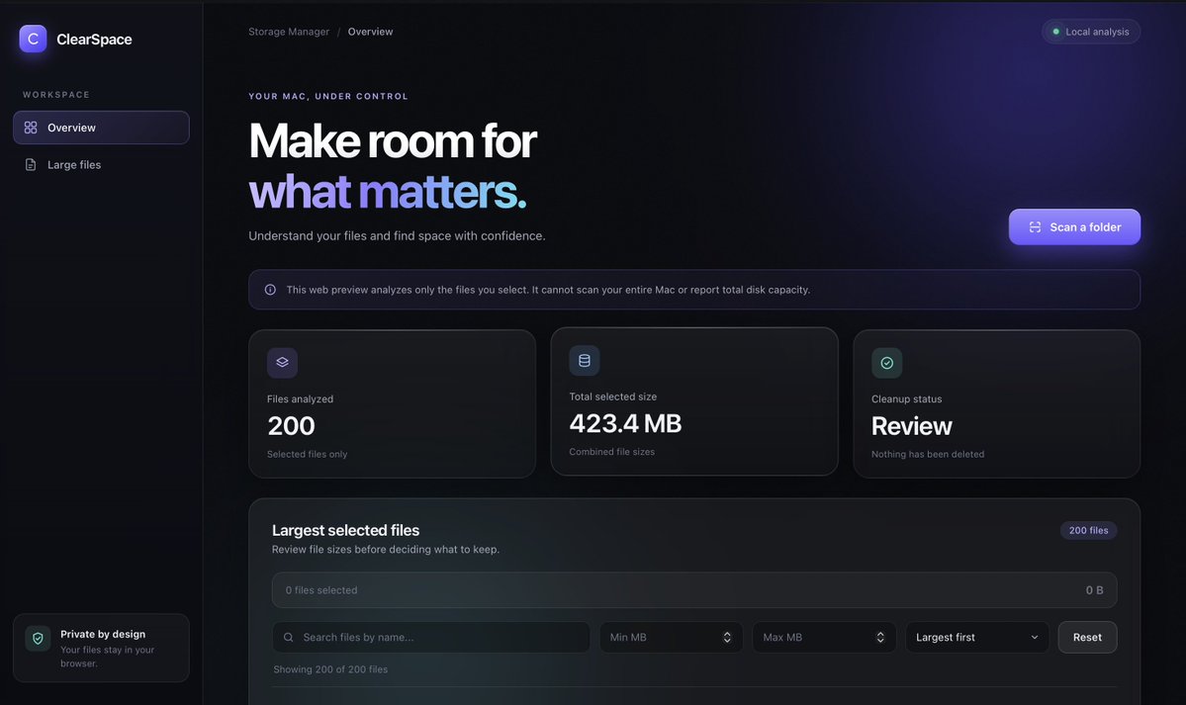This screenshot has width=1186, height=705.
Task: Click the Scan a folder button
Action: click(x=1074, y=227)
